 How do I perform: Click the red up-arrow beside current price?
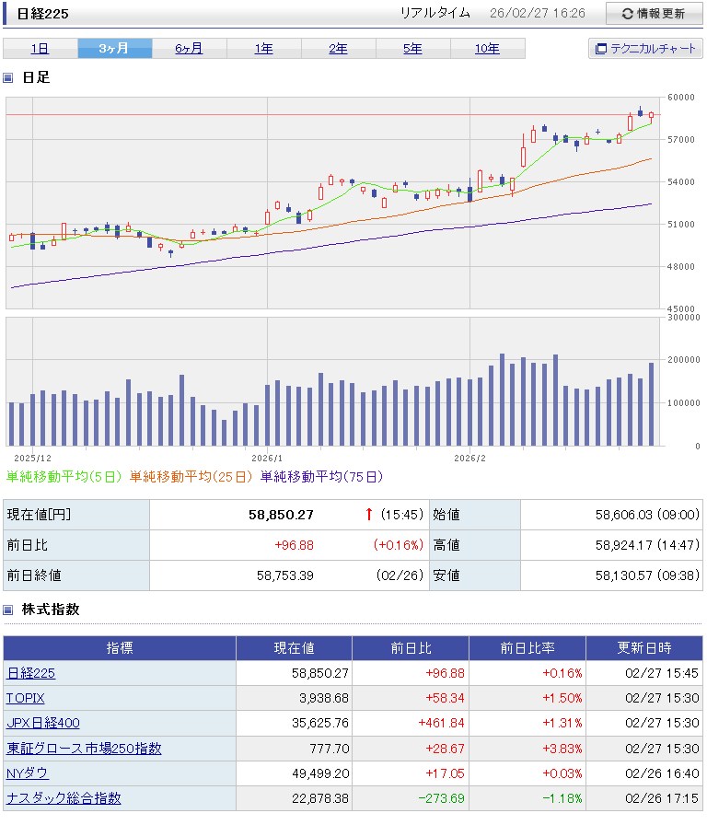coord(369,515)
